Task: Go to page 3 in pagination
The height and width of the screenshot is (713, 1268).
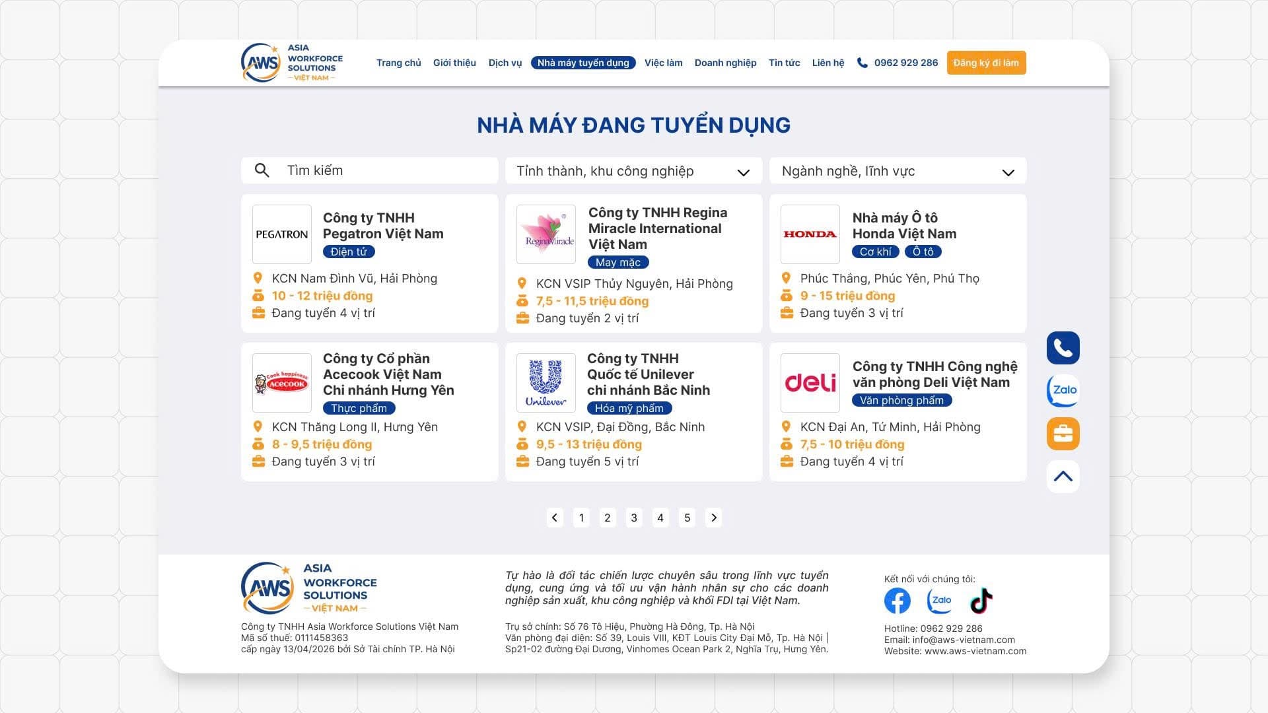Action: [x=634, y=518]
